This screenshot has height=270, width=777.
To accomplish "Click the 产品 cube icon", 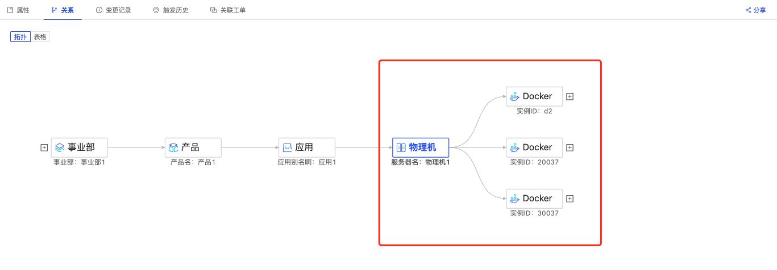I will click(173, 147).
